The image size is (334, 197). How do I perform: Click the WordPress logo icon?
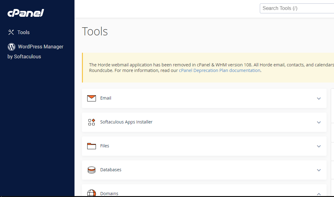(11, 47)
